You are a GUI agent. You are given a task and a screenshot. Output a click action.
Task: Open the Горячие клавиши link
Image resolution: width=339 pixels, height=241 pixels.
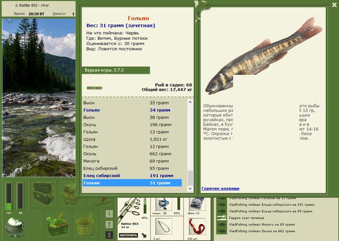pyautogui.click(x=220, y=188)
